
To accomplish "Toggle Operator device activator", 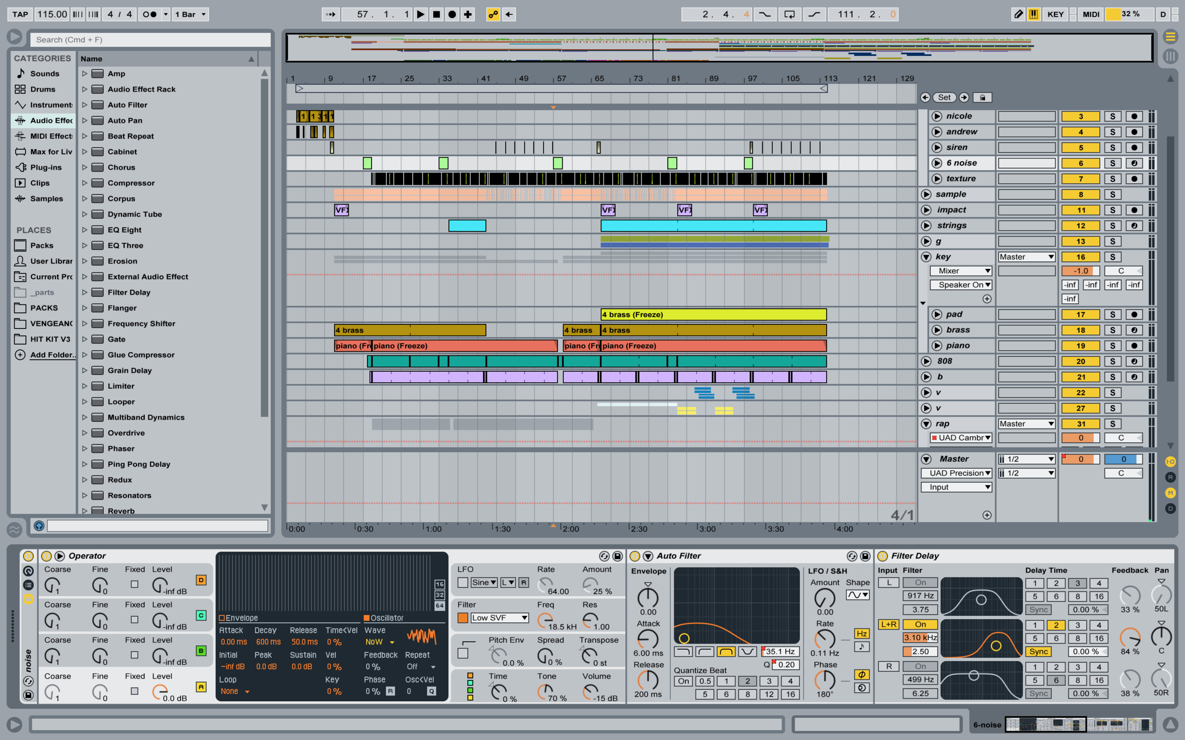I will click(46, 556).
